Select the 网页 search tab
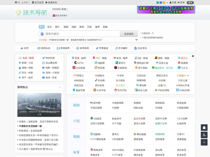210x157 pixels. [x=42, y=27]
